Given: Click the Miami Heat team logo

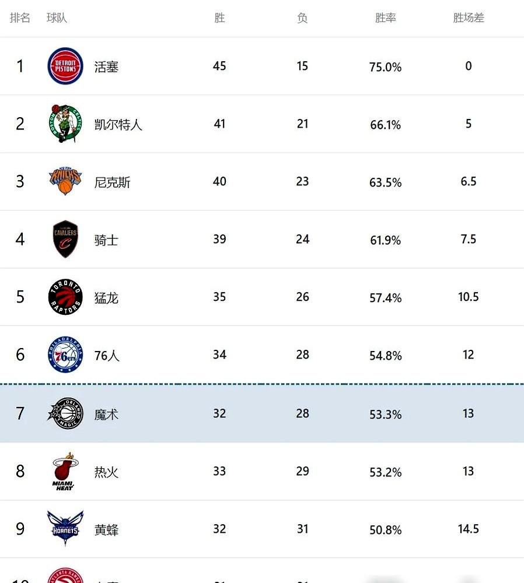Looking at the screenshot, I should tap(65, 471).
